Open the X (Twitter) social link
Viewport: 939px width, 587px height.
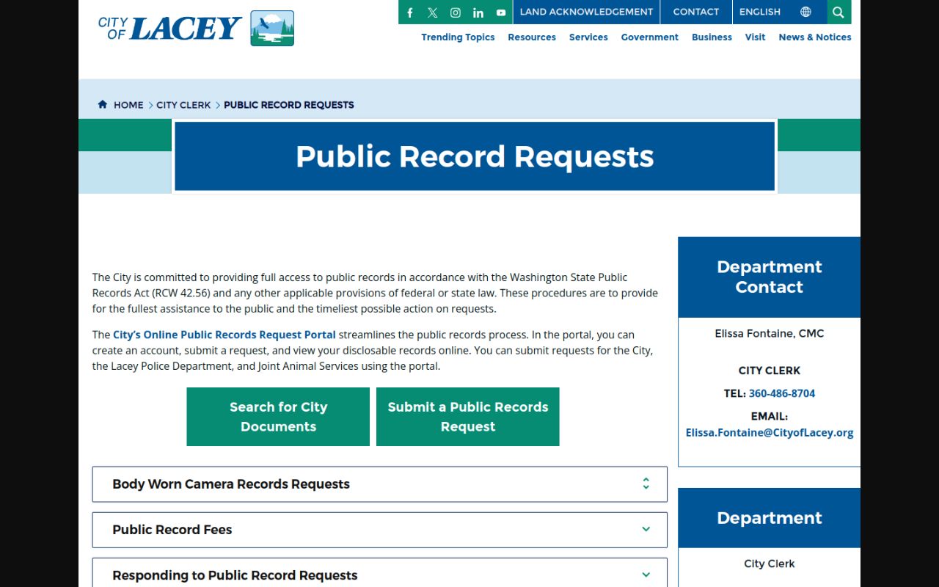click(x=433, y=12)
